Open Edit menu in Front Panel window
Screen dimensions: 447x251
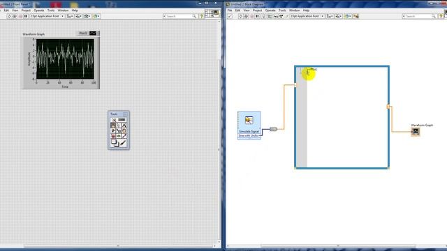pyautogui.click(x=6, y=10)
